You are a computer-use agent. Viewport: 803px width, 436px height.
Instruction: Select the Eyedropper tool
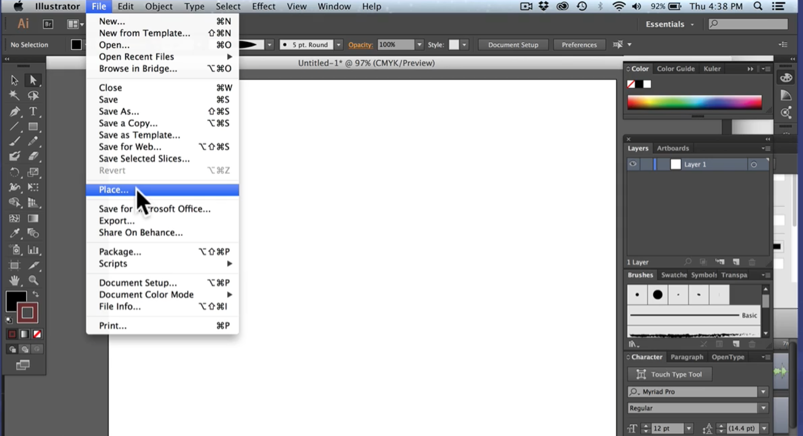[14, 233]
